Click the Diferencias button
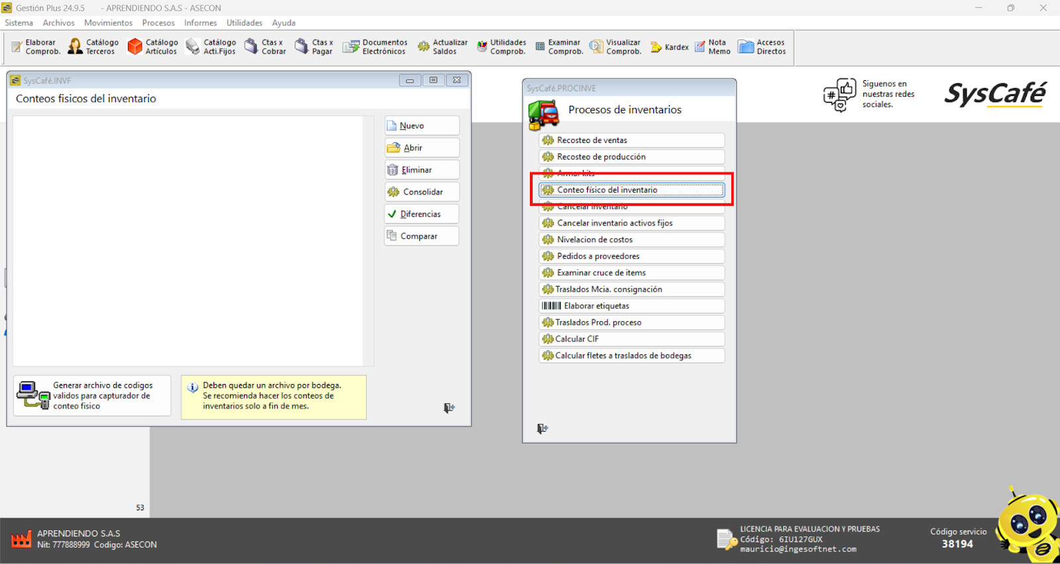 (x=422, y=214)
